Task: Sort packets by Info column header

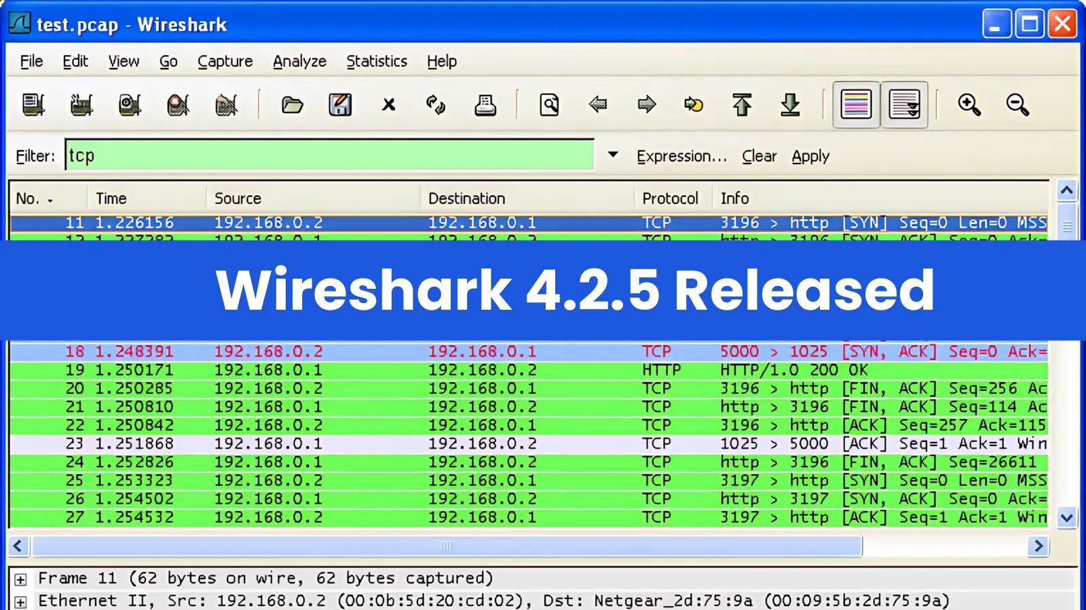Action: coord(880,199)
